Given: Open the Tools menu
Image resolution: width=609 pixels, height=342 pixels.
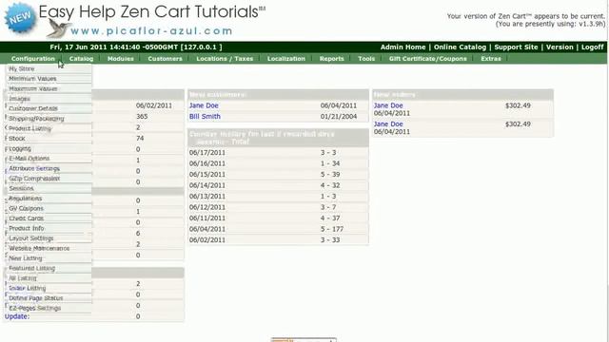Looking at the screenshot, I should click(366, 59).
